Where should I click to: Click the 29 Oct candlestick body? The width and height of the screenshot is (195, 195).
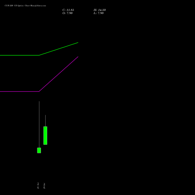pos(45,135)
